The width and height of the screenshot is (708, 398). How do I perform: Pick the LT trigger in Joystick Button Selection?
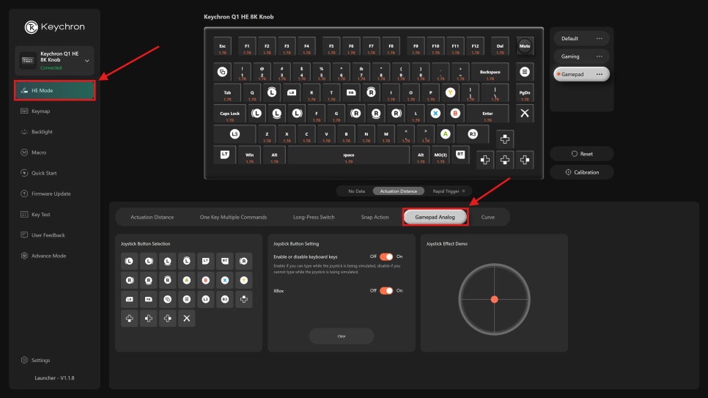205,261
